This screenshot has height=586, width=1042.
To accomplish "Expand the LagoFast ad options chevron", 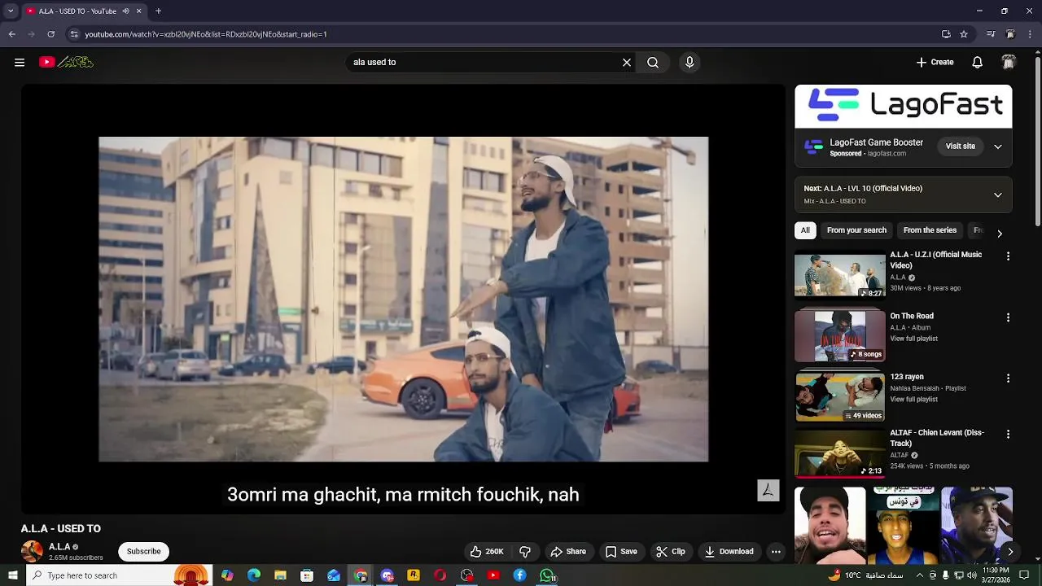I will click(998, 146).
